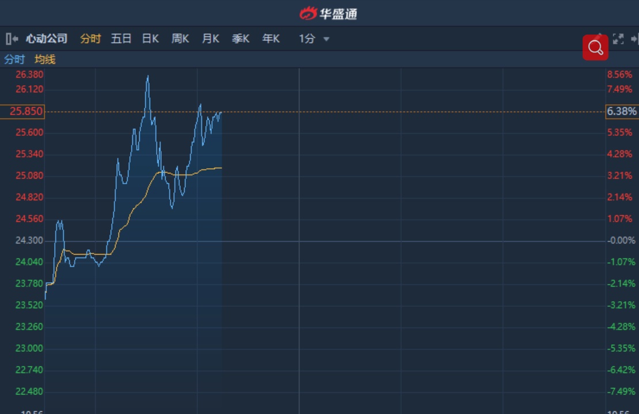Open the 日K daily candlestick tab

(x=150, y=39)
